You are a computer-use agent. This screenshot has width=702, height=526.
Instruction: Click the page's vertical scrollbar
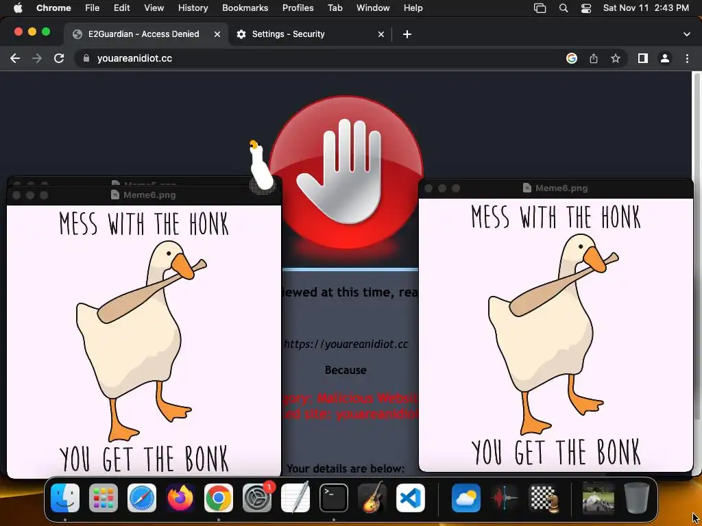point(697,246)
